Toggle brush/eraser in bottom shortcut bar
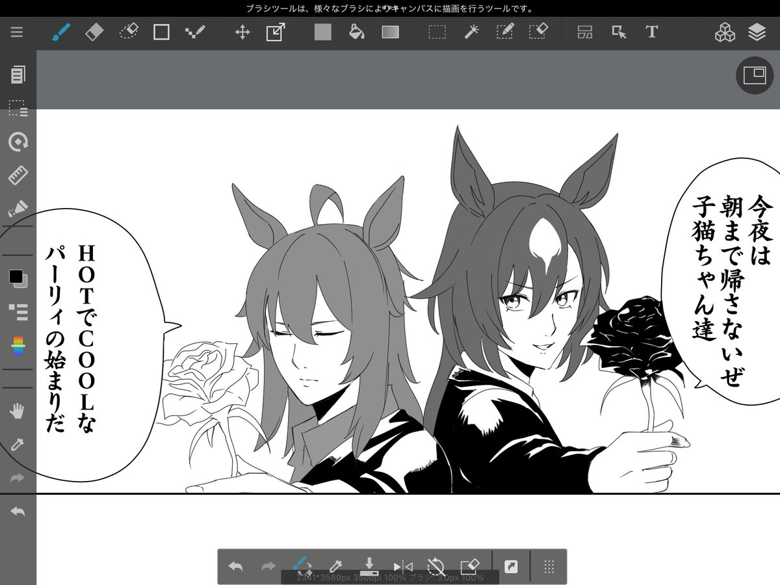Screen dimensions: 780x585 [x=302, y=565]
